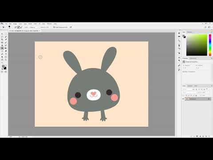The width and height of the screenshot is (213, 160).
Task: Open the tool preset picker in options bar
Action: (3, 27)
